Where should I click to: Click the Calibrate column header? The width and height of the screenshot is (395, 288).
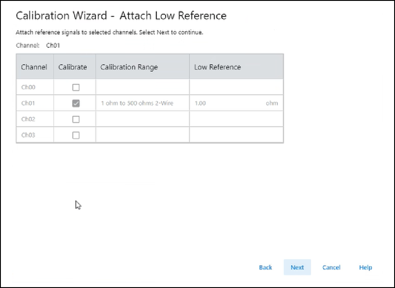[x=73, y=67]
